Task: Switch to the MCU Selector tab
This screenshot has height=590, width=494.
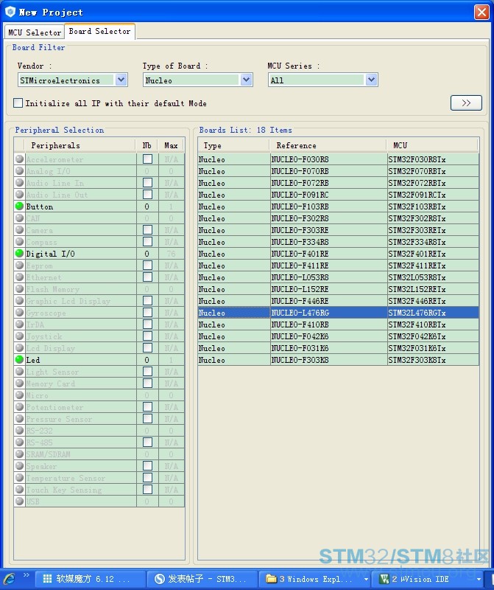Action: pyautogui.click(x=34, y=32)
